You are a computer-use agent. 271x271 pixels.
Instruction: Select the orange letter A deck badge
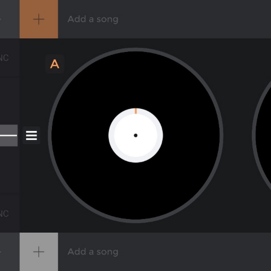point(55,64)
